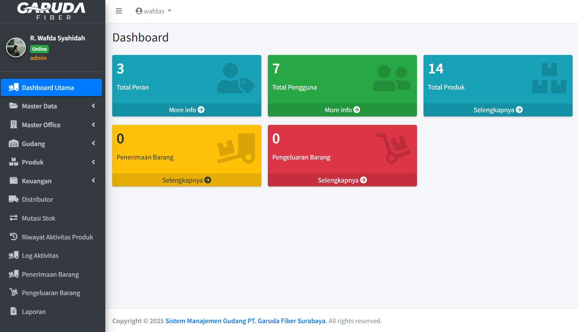Click More info on Total Peran card

[186, 110]
